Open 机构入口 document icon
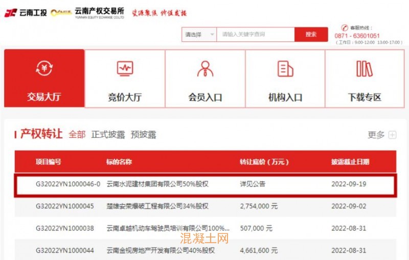This screenshot has height=260, width=409. [285, 68]
